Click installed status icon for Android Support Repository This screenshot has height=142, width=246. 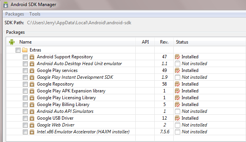click(178, 57)
